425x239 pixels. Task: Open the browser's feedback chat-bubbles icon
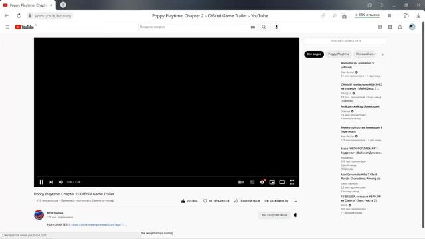tap(406, 15)
